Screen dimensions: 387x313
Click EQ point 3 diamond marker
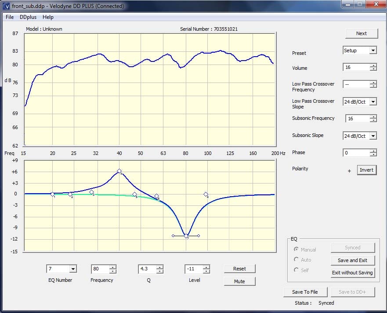pos(91,192)
